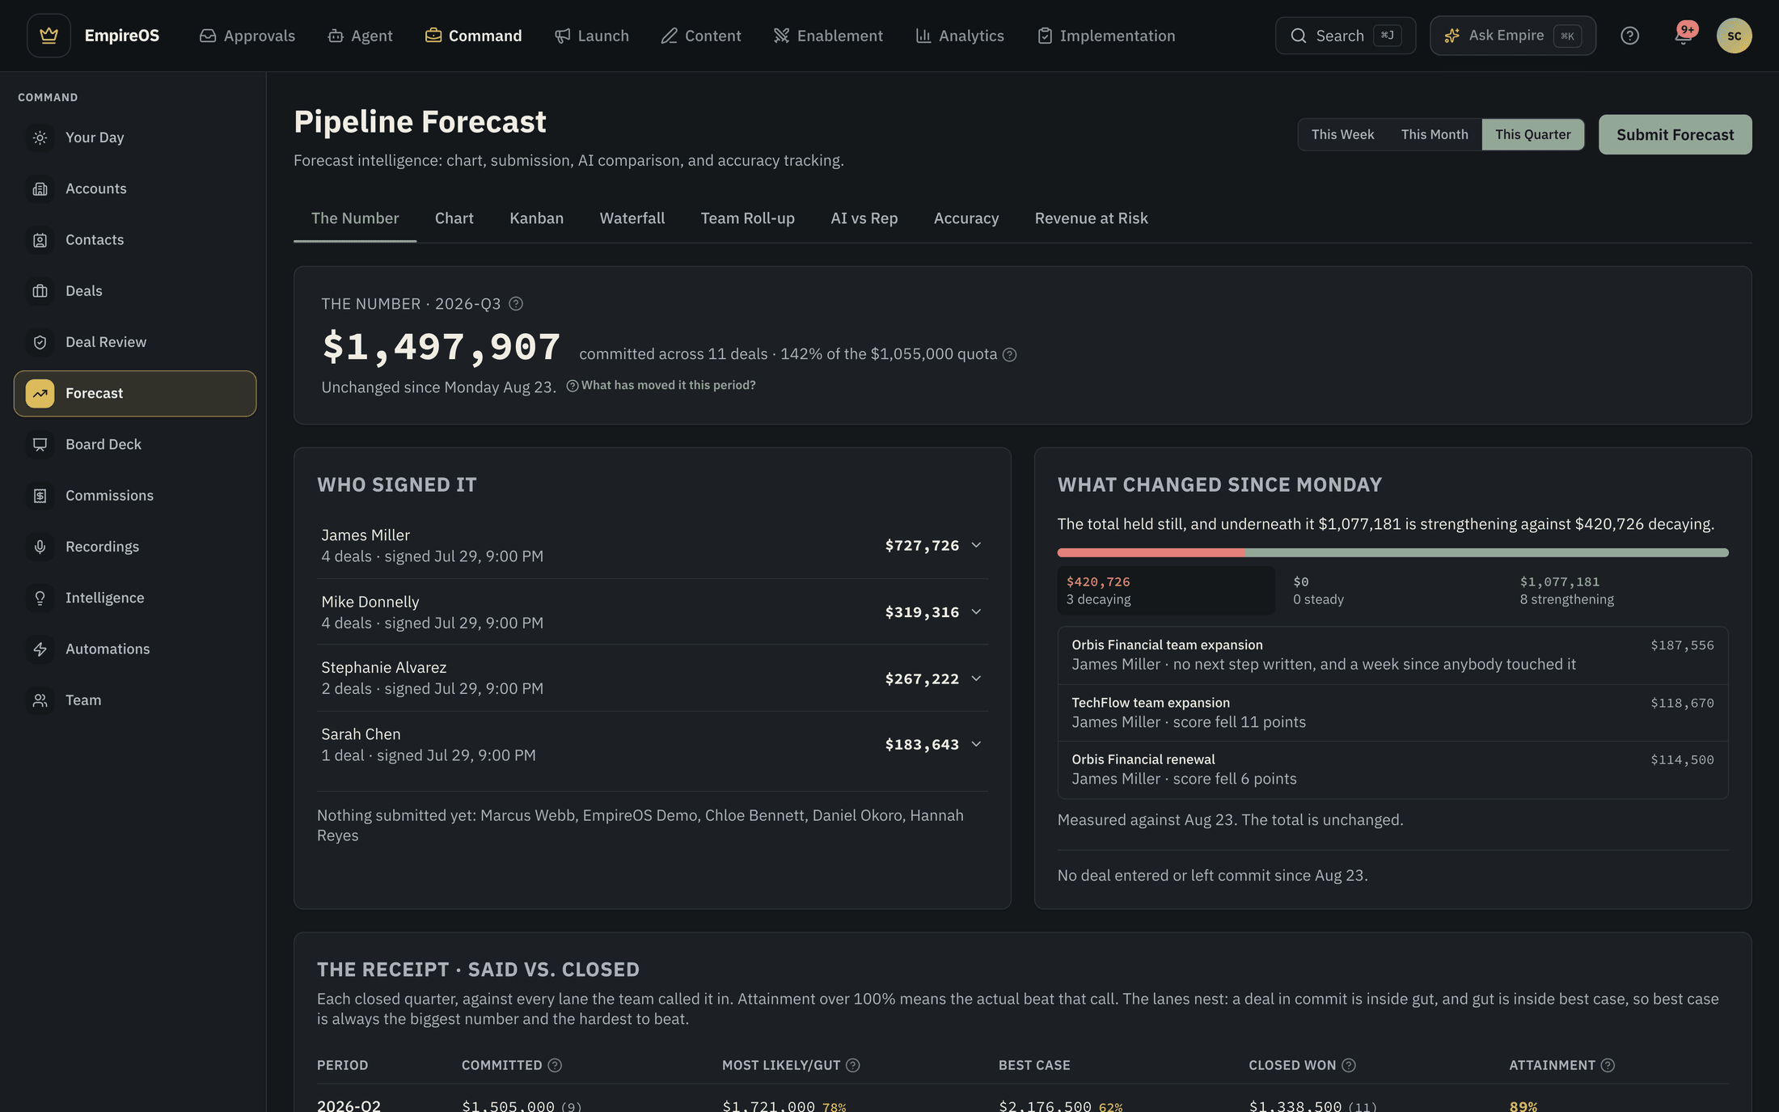Expand James Miller's signed deals chevron

(x=976, y=545)
